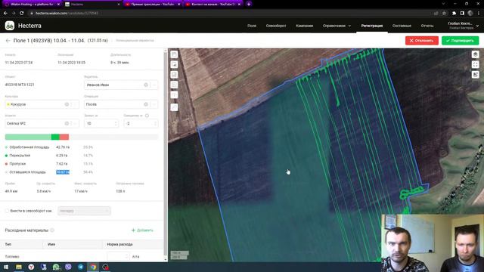Click the 'Пропуски' legend row
Screen dimensions: 484x272
[x=49, y=164]
